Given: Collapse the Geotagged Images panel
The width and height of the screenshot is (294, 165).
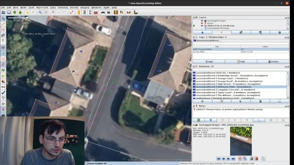Looking at the screenshot, I should point(194,125).
